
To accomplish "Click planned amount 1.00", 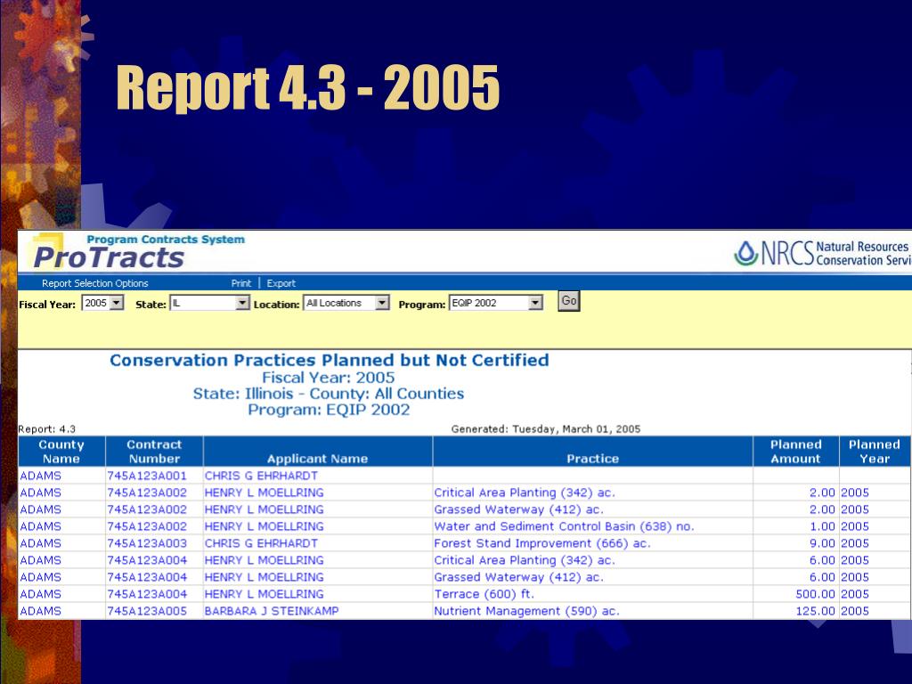I will (822, 526).
